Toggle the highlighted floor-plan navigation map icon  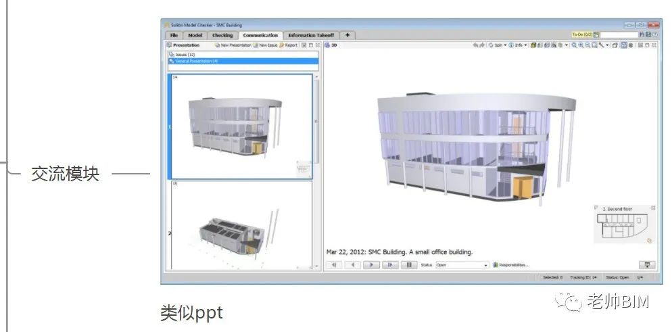[x=623, y=45]
